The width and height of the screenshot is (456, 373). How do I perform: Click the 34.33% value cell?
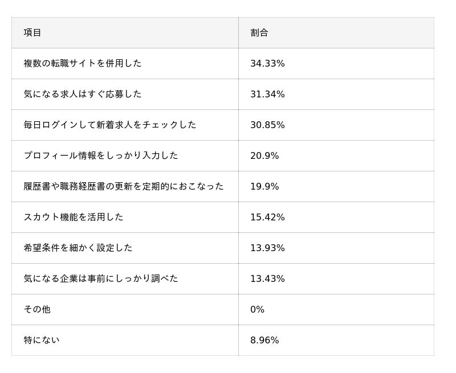[267, 64]
